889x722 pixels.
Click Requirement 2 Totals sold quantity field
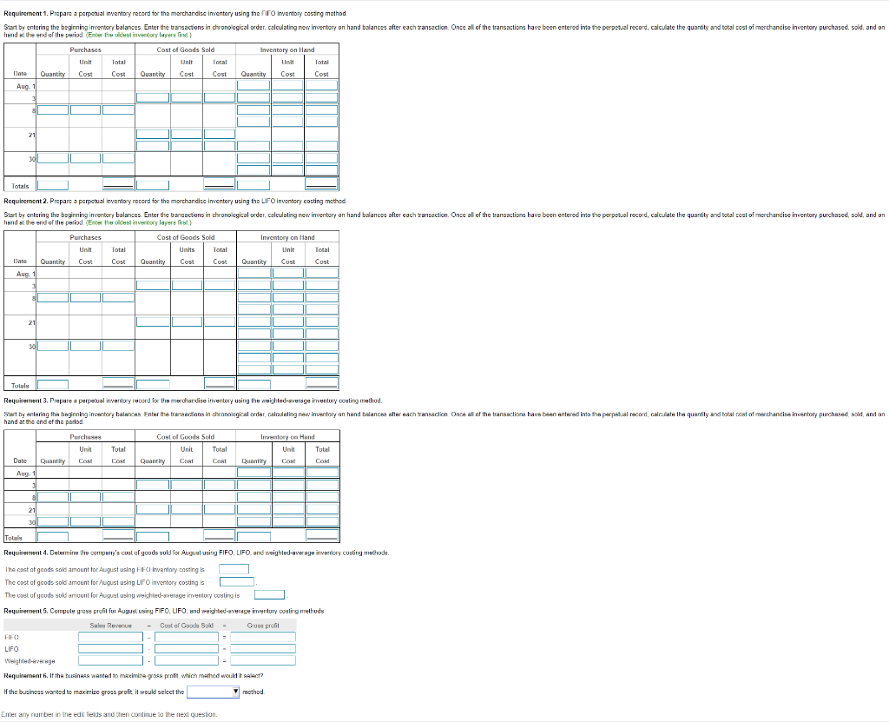coord(153,385)
